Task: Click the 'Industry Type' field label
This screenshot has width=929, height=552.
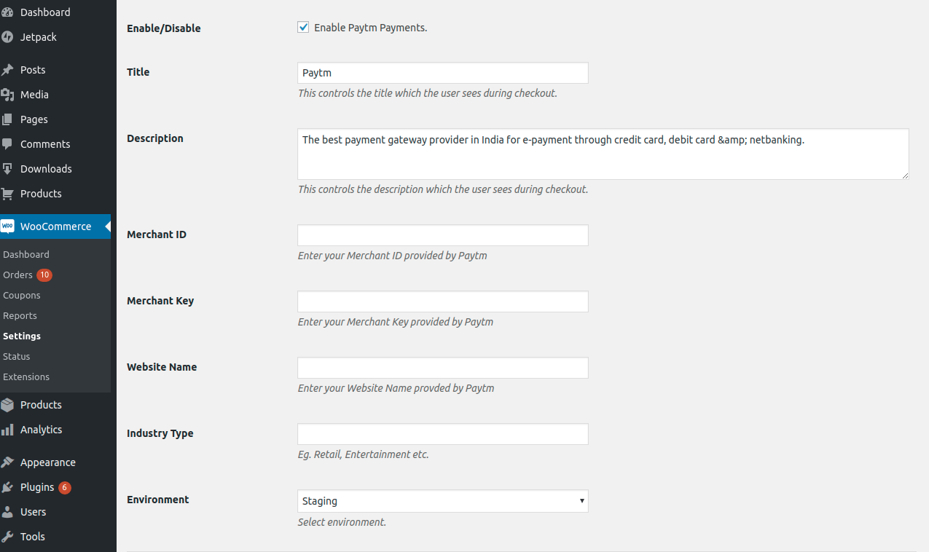Action: (x=160, y=433)
